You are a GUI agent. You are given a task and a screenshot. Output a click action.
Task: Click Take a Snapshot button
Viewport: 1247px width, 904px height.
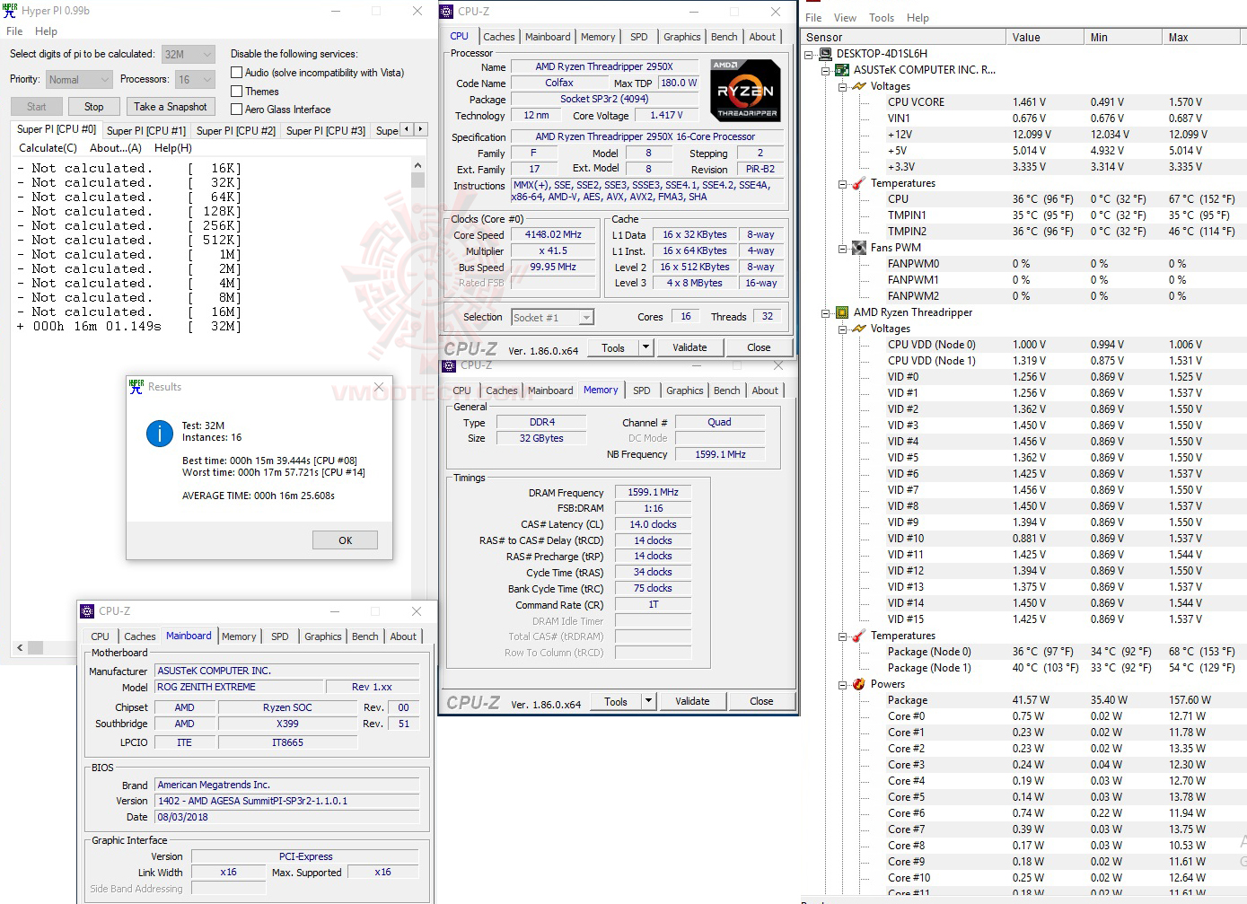click(x=171, y=107)
